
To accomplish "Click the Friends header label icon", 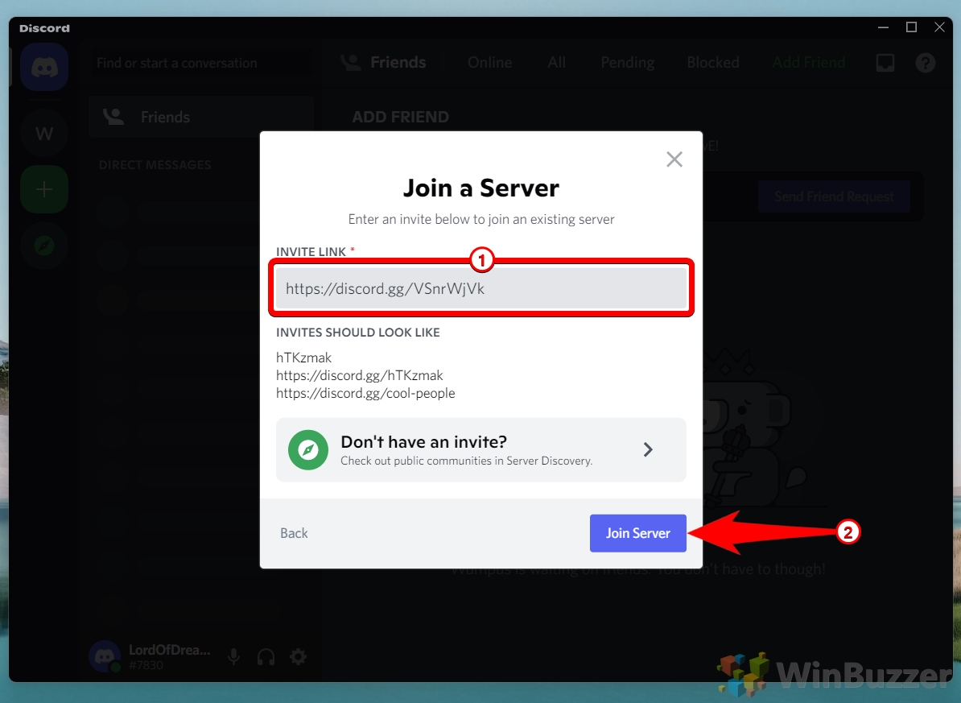I will tap(351, 63).
